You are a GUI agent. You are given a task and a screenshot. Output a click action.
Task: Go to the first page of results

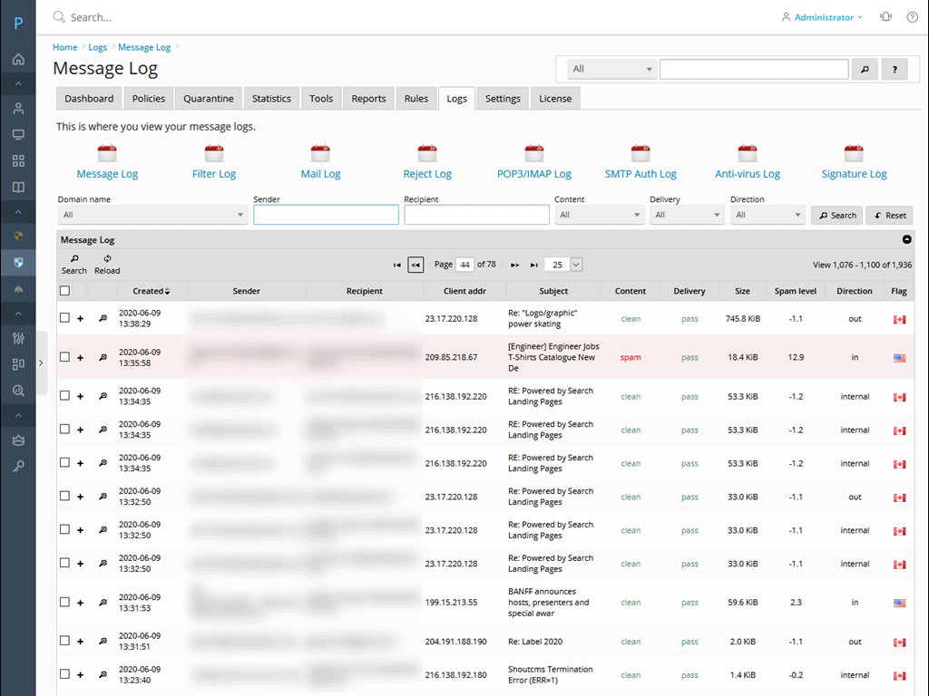click(397, 266)
